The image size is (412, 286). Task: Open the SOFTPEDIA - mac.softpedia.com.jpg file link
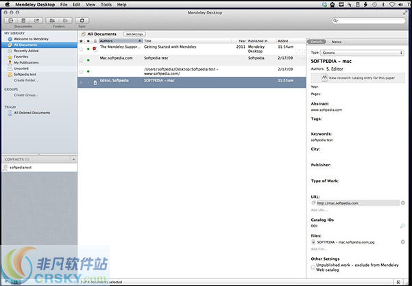click(346, 242)
